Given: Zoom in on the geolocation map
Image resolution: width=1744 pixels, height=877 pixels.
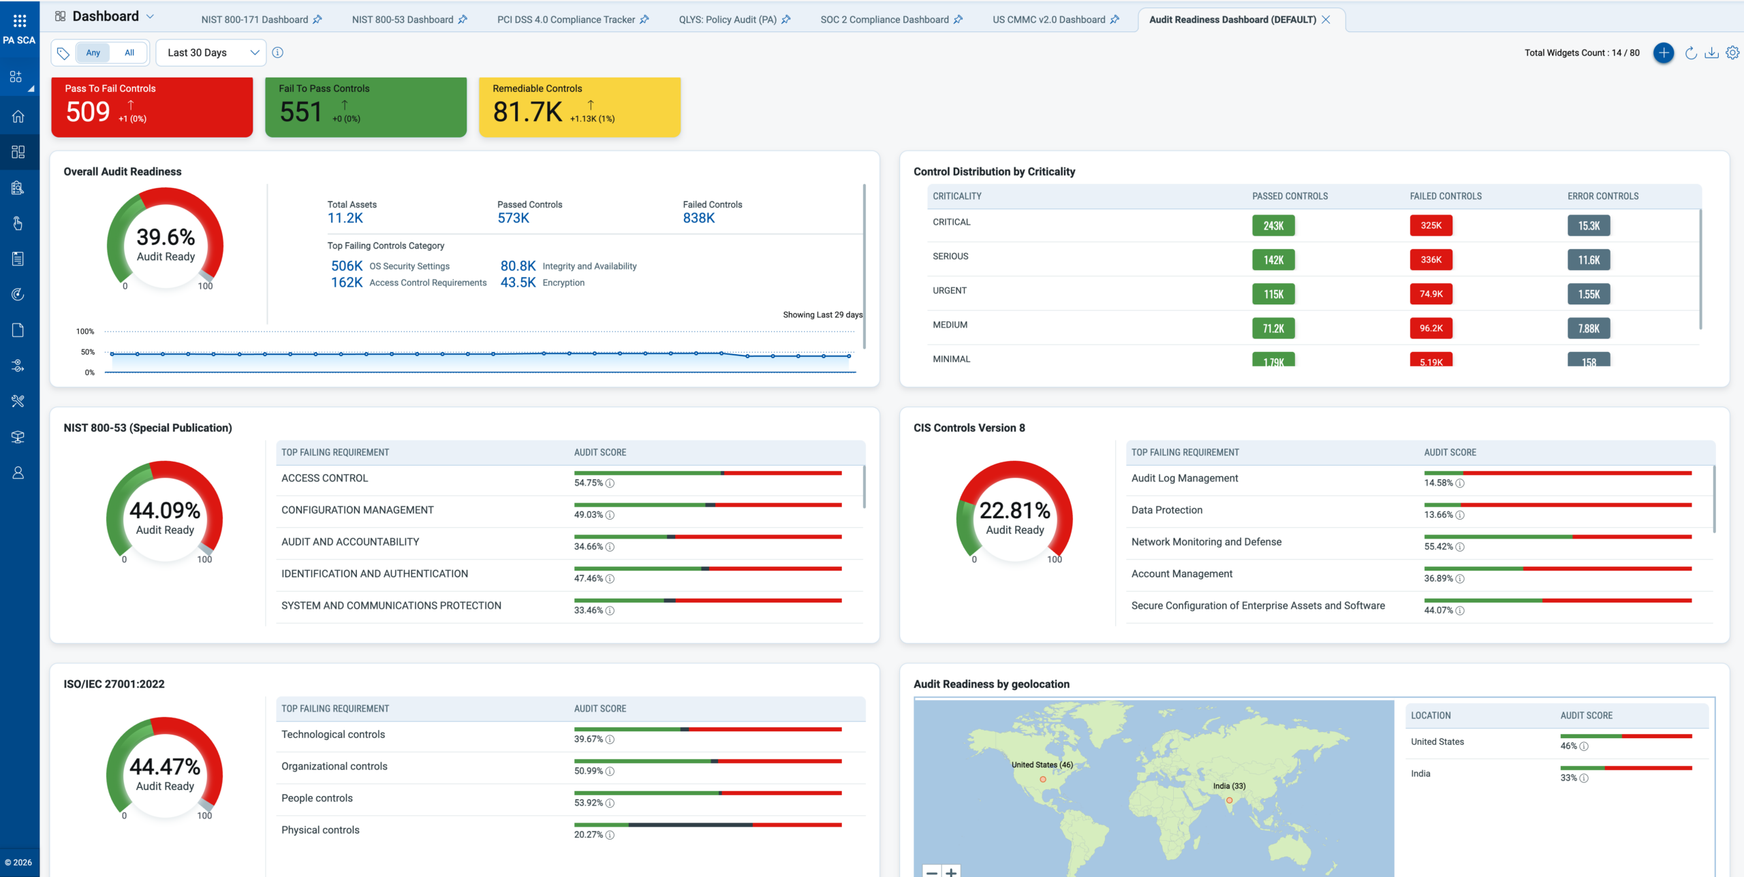Looking at the screenshot, I should (x=951, y=872).
